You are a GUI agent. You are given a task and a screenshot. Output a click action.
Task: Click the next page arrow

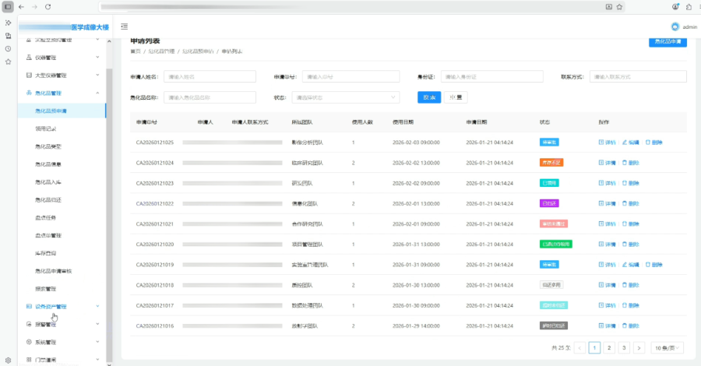pos(639,347)
